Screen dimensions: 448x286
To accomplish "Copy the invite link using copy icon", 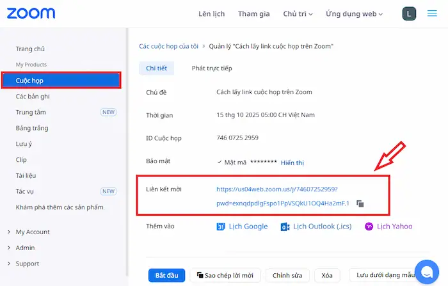I will [360, 203].
